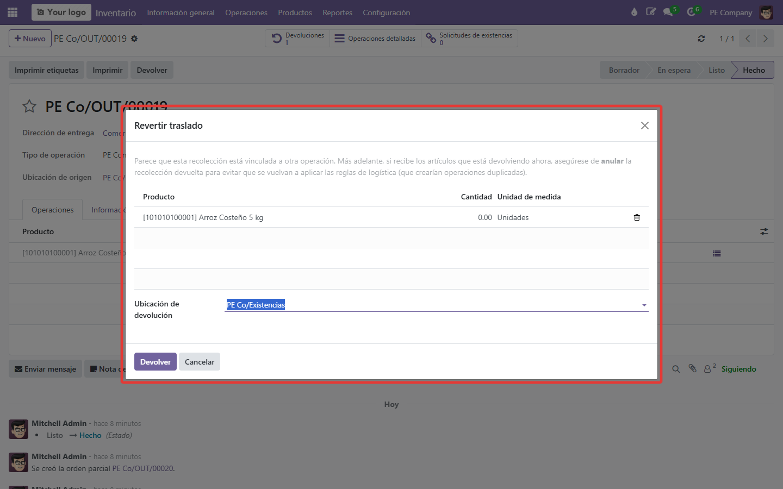This screenshot has height=489, width=783.
Task: Click Unidad de medida column header
Action: click(529, 197)
